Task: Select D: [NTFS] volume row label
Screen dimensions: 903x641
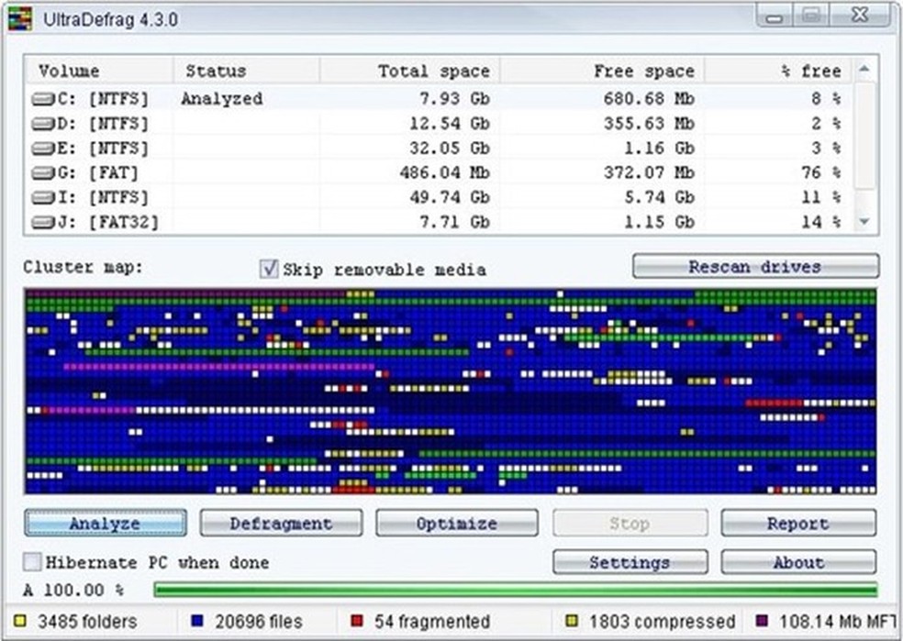Action: [103, 124]
